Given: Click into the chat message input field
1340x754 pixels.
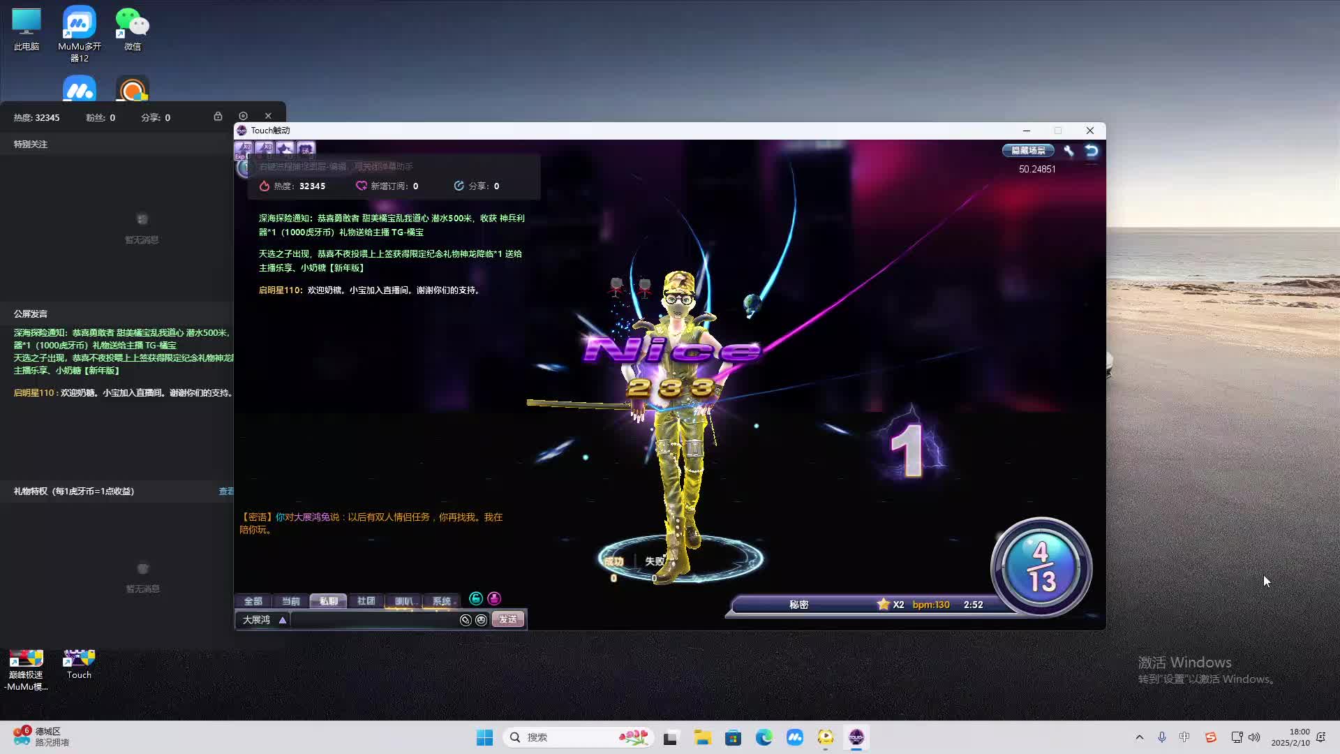Looking at the screenshot, I should click(373, 620).
